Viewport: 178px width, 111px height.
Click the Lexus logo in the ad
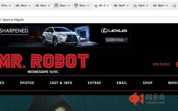114,31
